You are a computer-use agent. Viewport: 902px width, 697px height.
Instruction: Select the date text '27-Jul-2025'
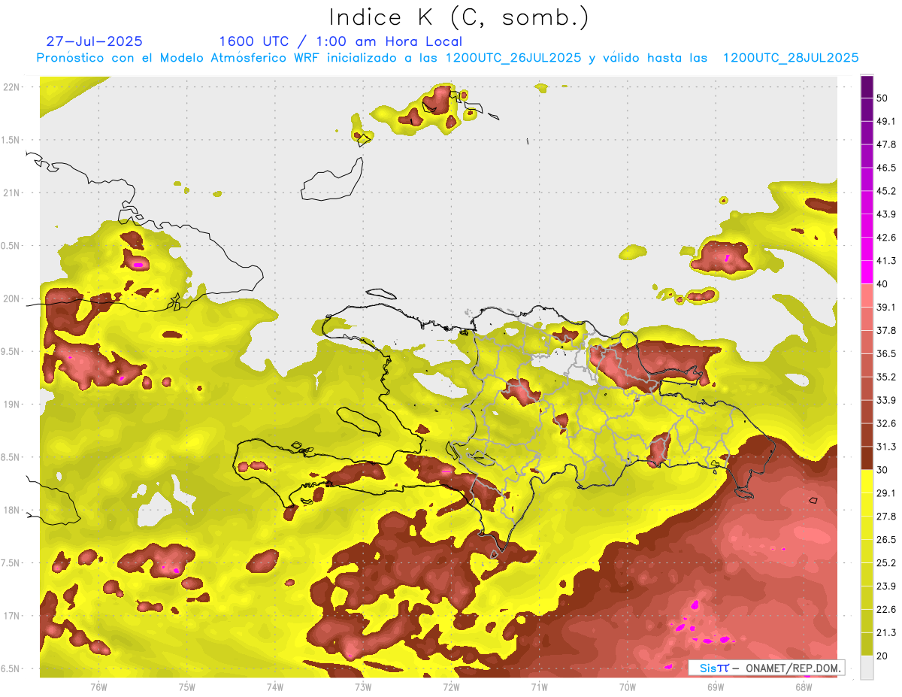94,41
